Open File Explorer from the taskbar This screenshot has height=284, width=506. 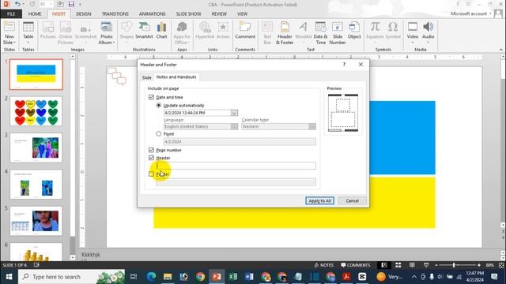pyautogui.click(x=168, y=277)
